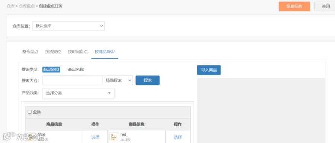This screenshot has width=335, height=143.
Task: Open the 仓库位置 默认仓库 dropdown
Action: point(68,26)
